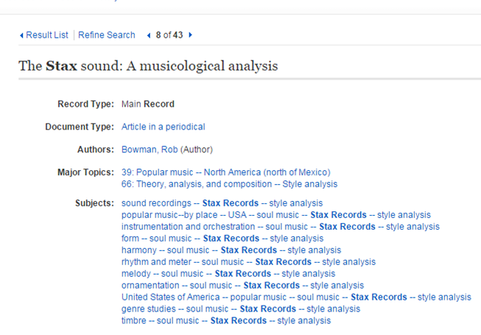
Task: Open topic 66: Theory, analysis, and composition
Action: 229,184
